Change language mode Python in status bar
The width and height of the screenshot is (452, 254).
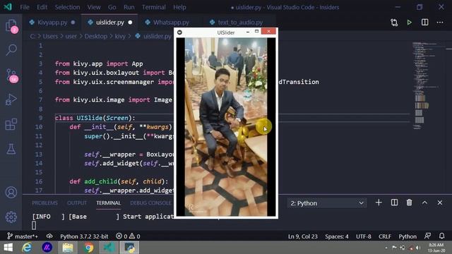click(x=408, y=236)
